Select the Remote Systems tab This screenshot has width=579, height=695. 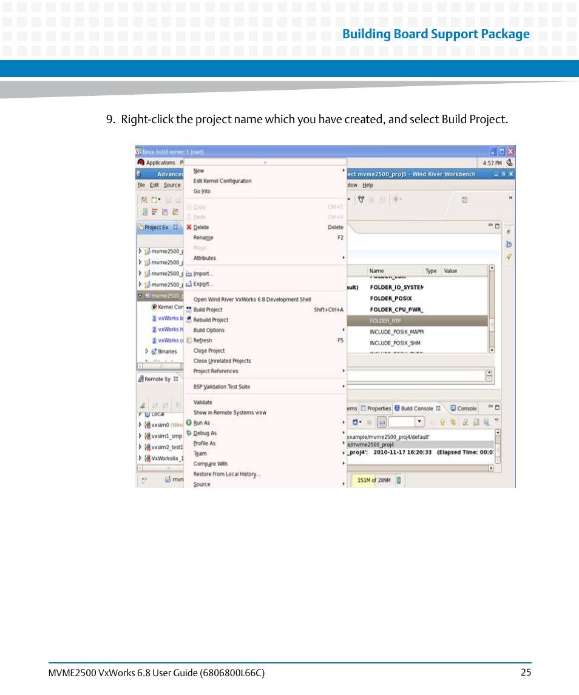(x=158, y=379)
